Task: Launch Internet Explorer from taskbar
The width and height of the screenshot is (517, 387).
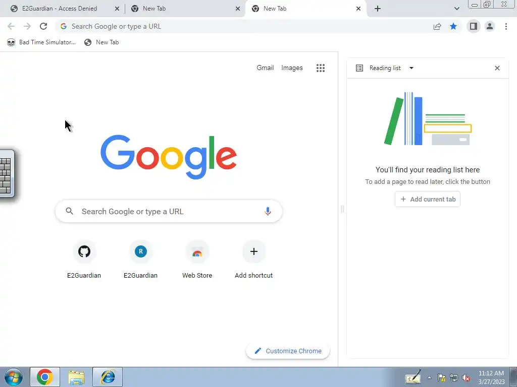Action: pyautogui.click(x=108, y=377)
